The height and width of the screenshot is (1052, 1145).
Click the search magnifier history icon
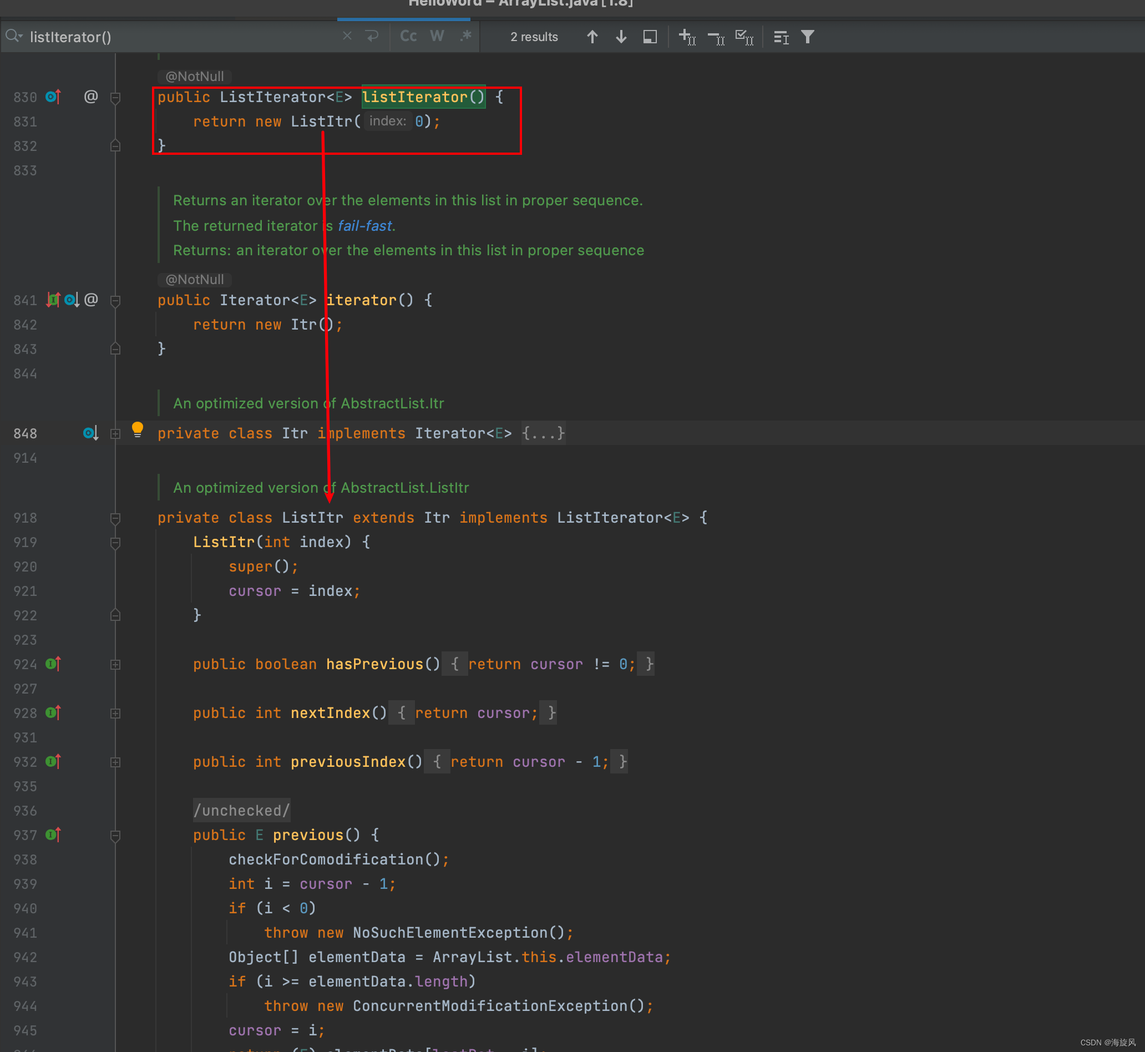pyautogui.click(x=14, y=37)
